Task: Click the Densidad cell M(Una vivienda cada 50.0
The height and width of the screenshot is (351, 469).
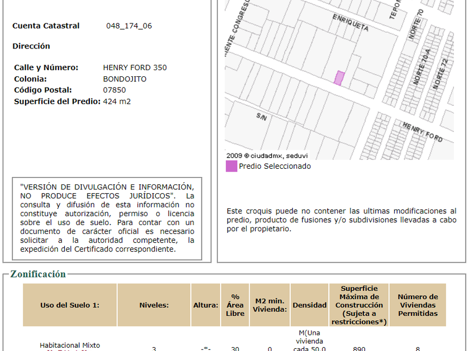Action: (x=309, y=340)
